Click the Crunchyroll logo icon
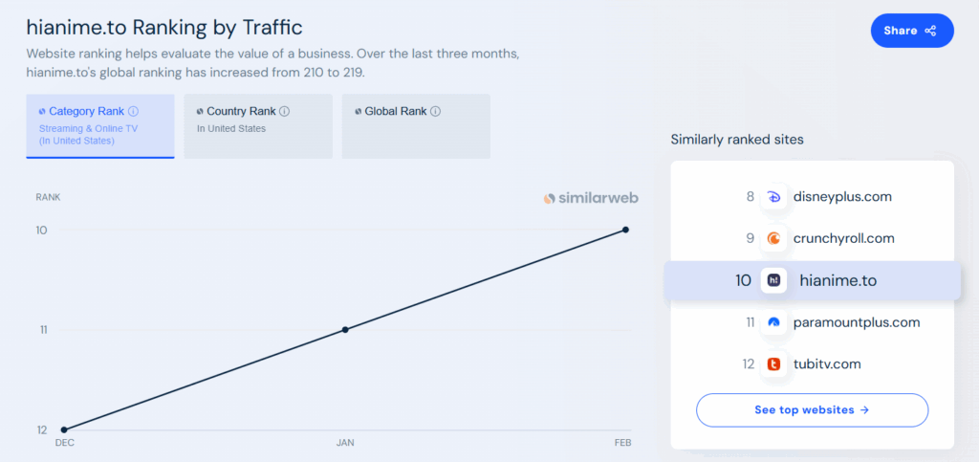979x462 pixels. click(x=774, y=238)
